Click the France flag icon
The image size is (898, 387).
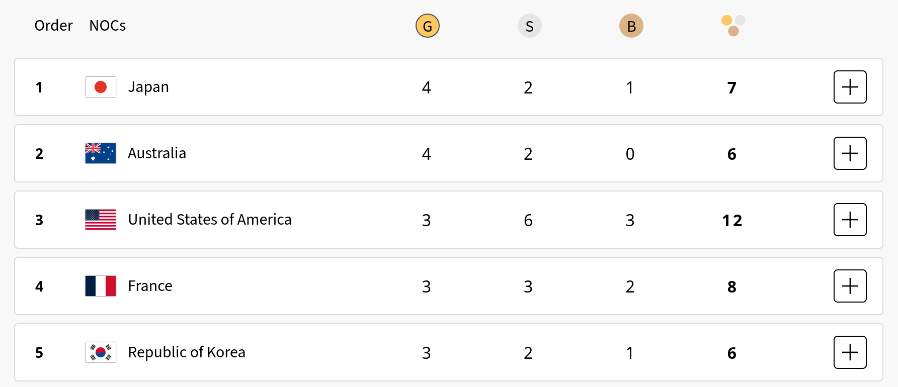[101, 286]
